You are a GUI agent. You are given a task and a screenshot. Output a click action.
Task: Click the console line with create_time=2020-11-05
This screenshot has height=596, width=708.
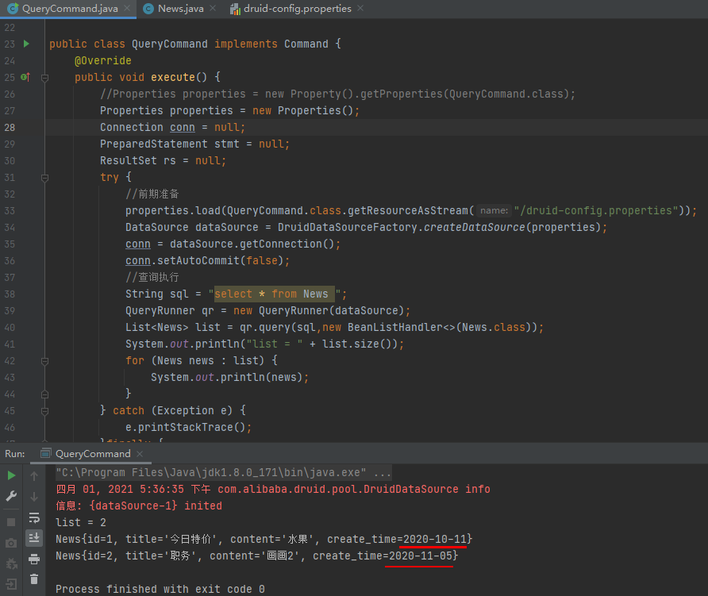tap(256, 556)
